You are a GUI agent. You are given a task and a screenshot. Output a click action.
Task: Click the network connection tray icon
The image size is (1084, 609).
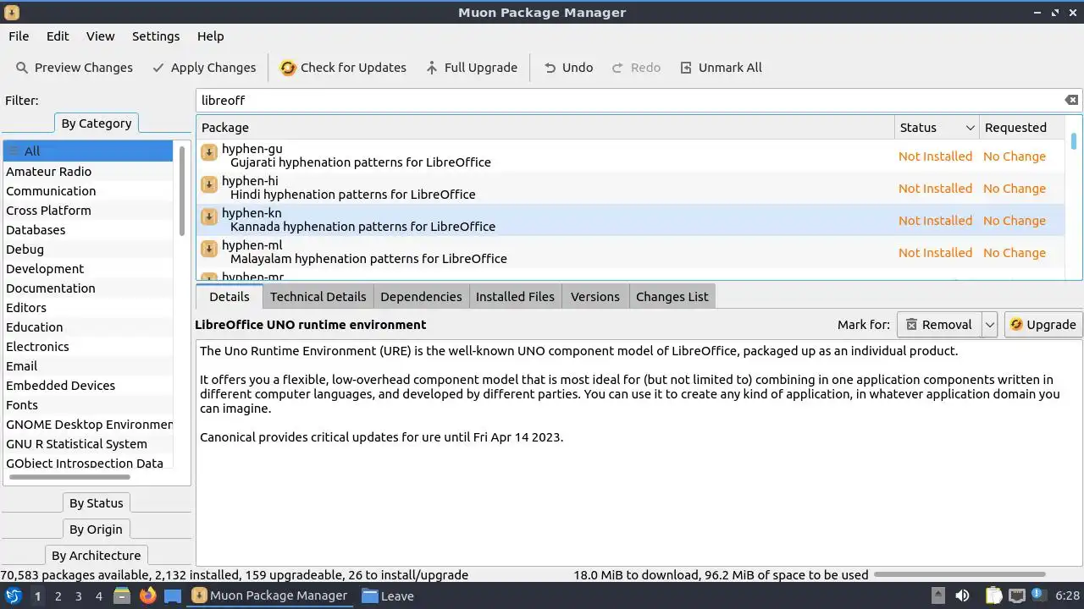[1016, 595]
